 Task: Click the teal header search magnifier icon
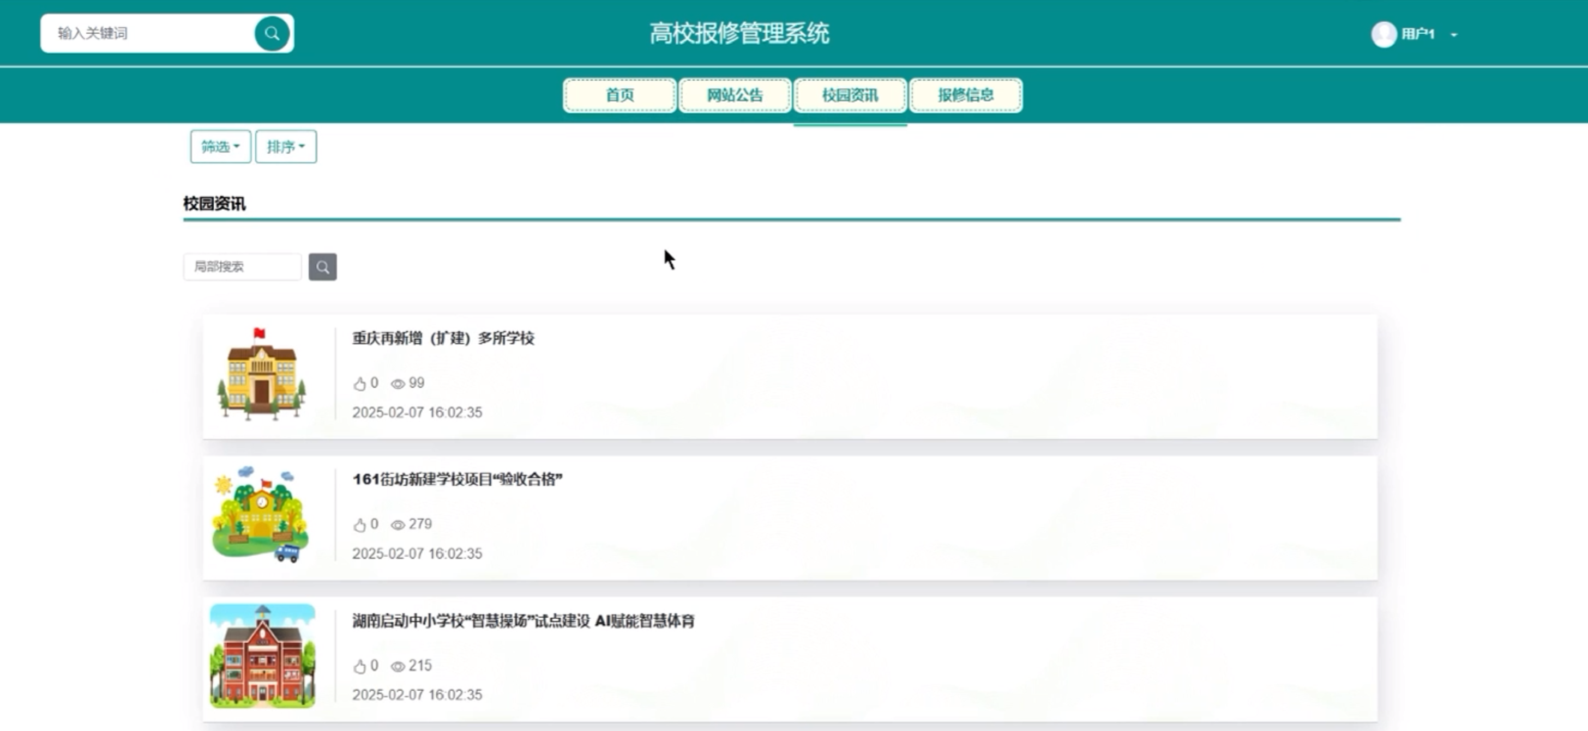(272, 33)
